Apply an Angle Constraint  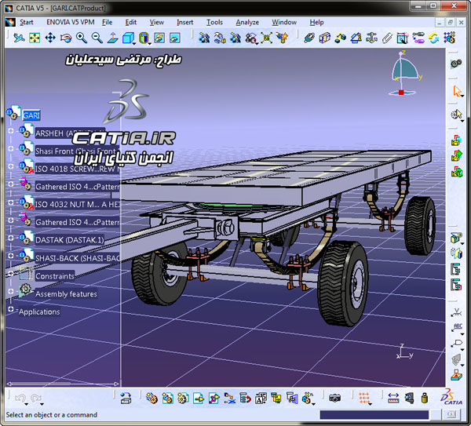point(356,38)
